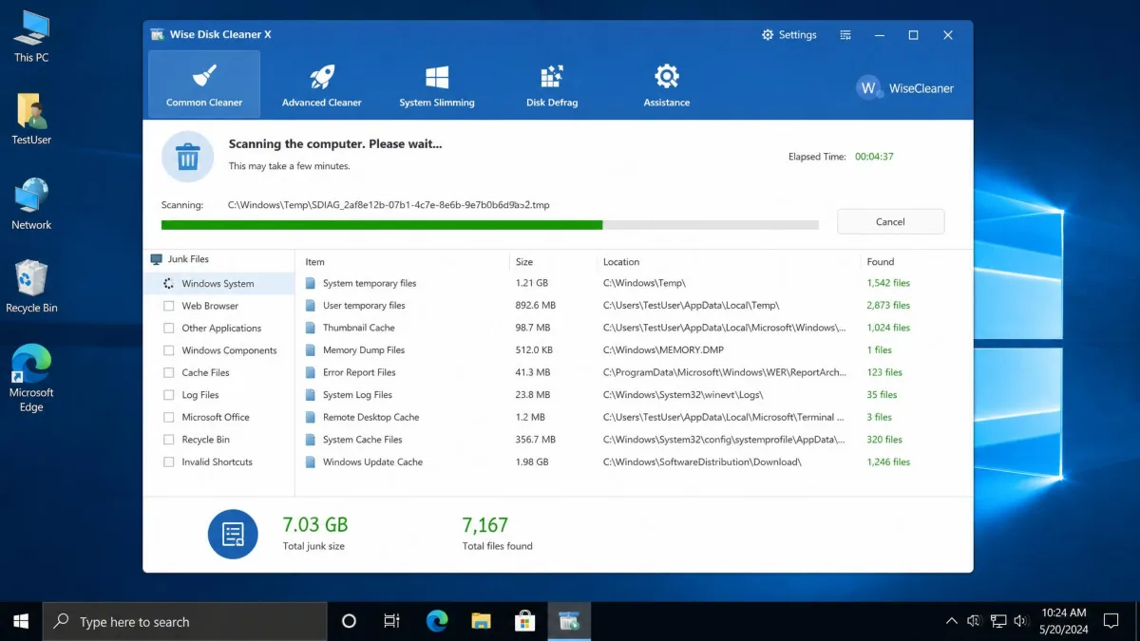The width and height of the screenshot is (1140, 641).
Task: Click the System Log Files row icon
Action: click(311, 395)
